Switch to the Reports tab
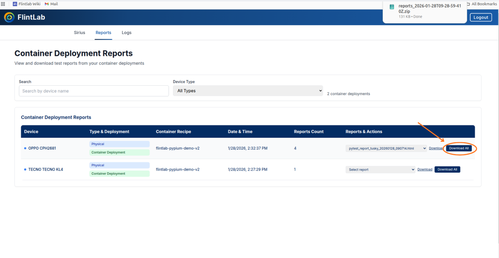The image size is (499, 258). click(103, 33)
